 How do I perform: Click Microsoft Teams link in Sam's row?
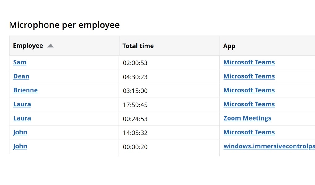(249, 62)
